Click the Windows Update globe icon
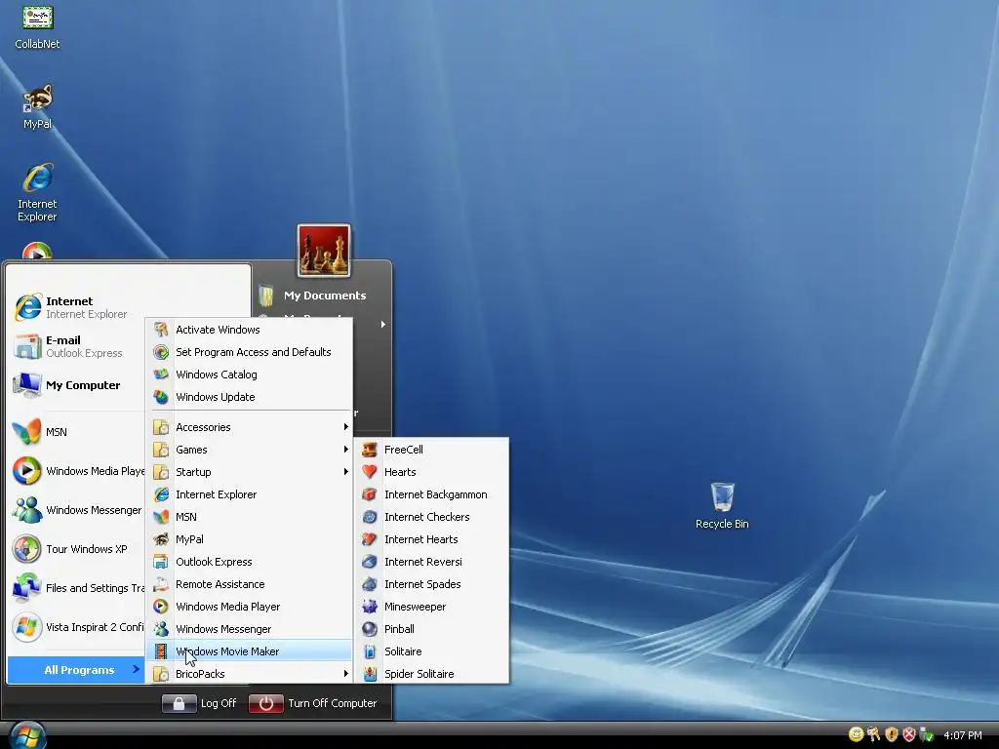This screenshot has width=999, height=749. click(161, 397)
